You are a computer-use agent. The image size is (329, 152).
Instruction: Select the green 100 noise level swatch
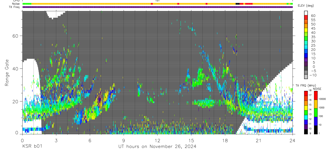point(315,112)
